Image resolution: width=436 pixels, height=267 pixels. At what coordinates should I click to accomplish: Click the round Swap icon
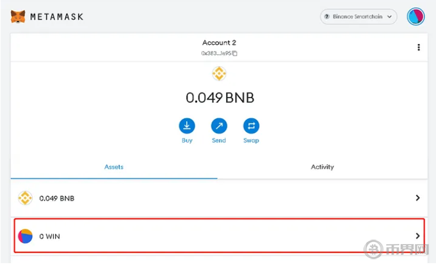[251, 126]
